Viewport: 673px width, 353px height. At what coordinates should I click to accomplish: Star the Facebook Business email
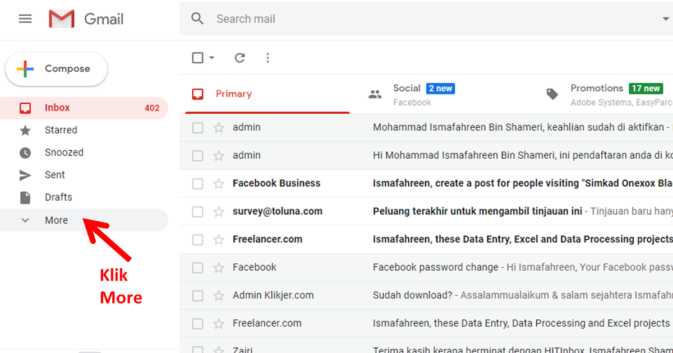(219, 184)
